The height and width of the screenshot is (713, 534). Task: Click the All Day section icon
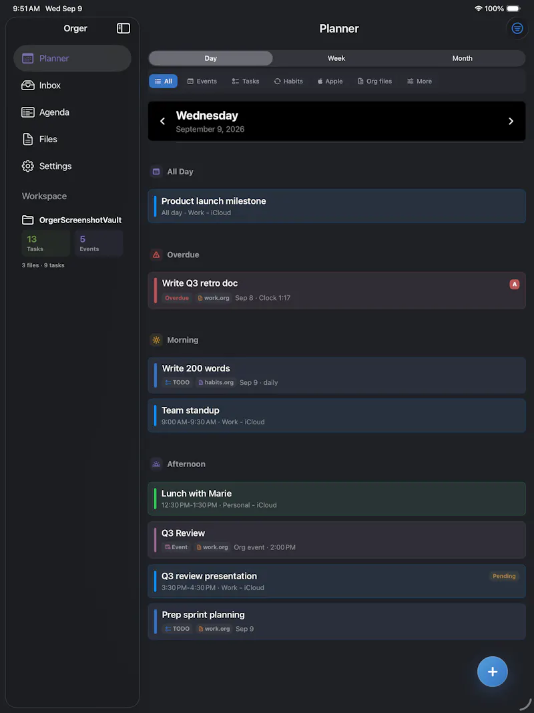point(156,172)
